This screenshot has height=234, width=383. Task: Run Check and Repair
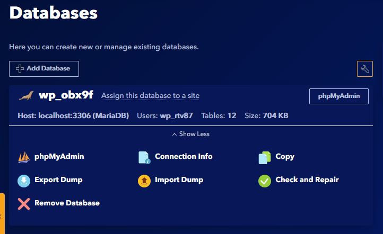point(307,179)
